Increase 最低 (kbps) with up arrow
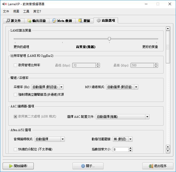 click(98, 64)
